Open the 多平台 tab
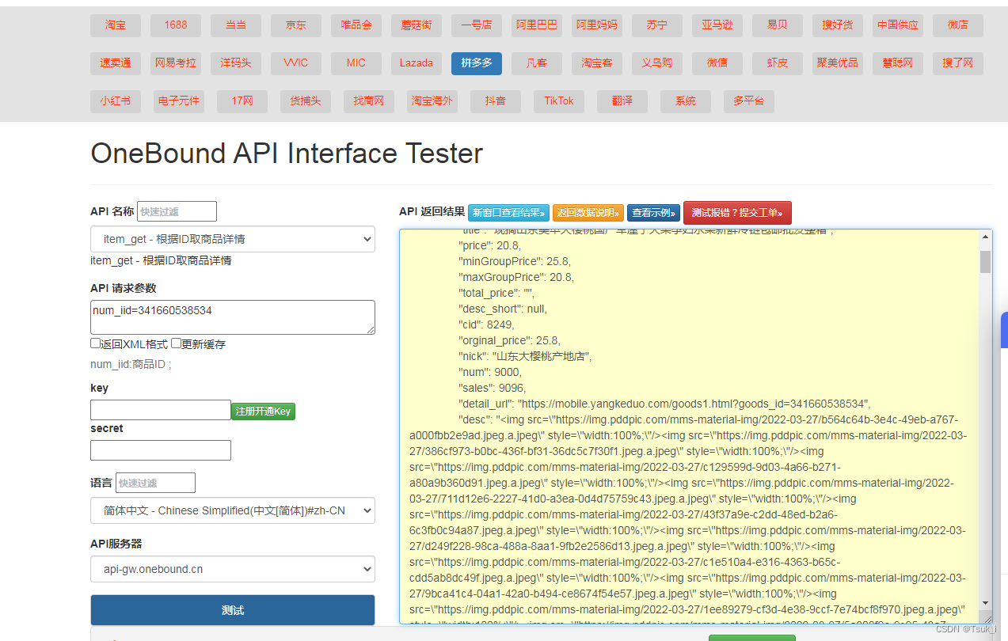 pyautogui.click(x=749, y=101)
